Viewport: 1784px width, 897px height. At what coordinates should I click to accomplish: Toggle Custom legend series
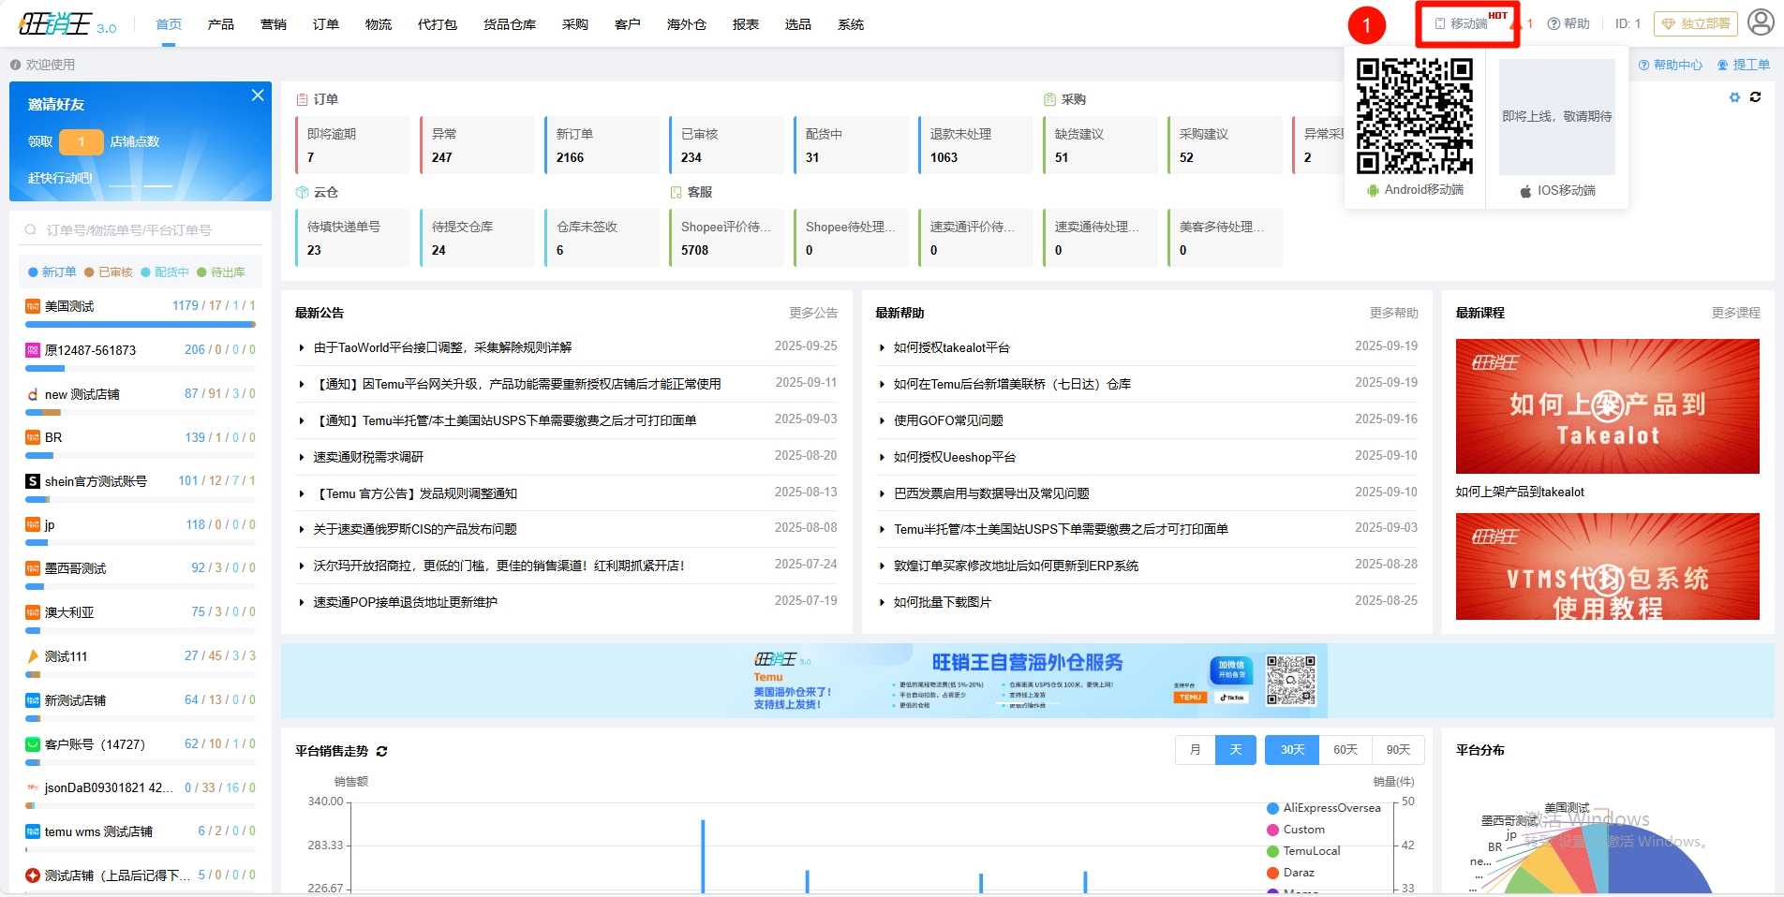(x=1296, y=830)
